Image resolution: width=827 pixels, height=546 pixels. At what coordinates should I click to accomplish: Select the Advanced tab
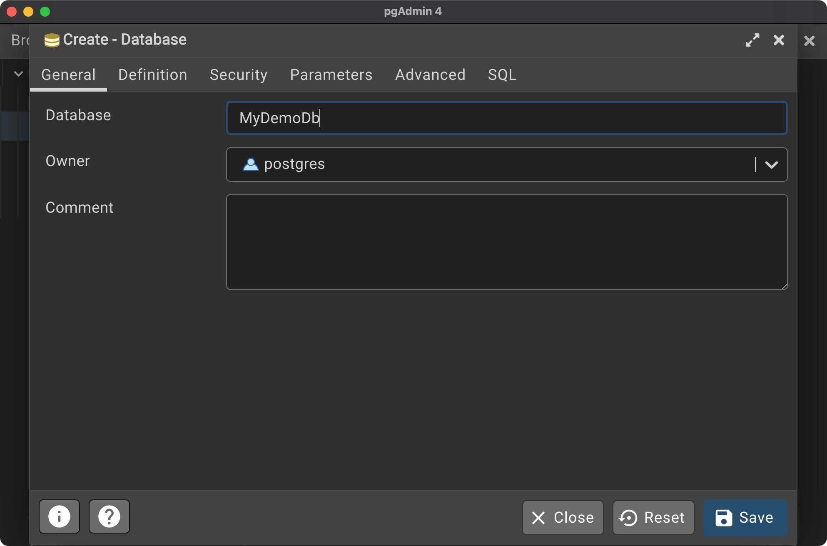pyautogui.click(x=430, y=75)
